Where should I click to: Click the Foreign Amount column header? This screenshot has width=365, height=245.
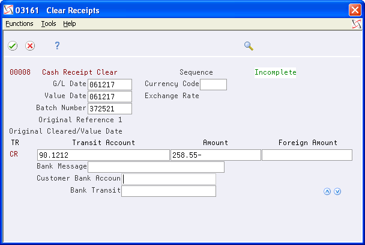(308, 143)
